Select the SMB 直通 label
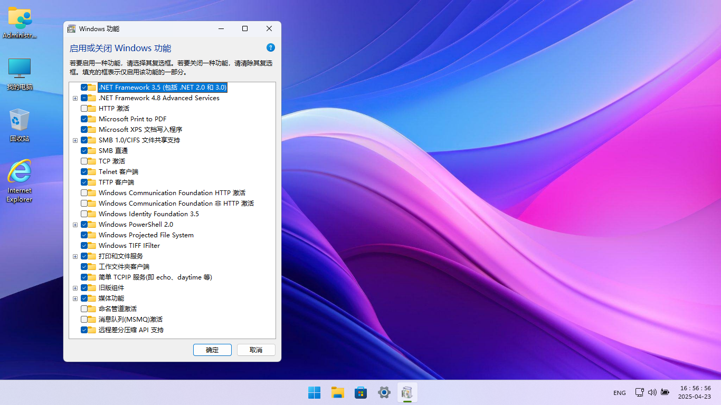The image size is (721, 405). (x=113, y=150)
